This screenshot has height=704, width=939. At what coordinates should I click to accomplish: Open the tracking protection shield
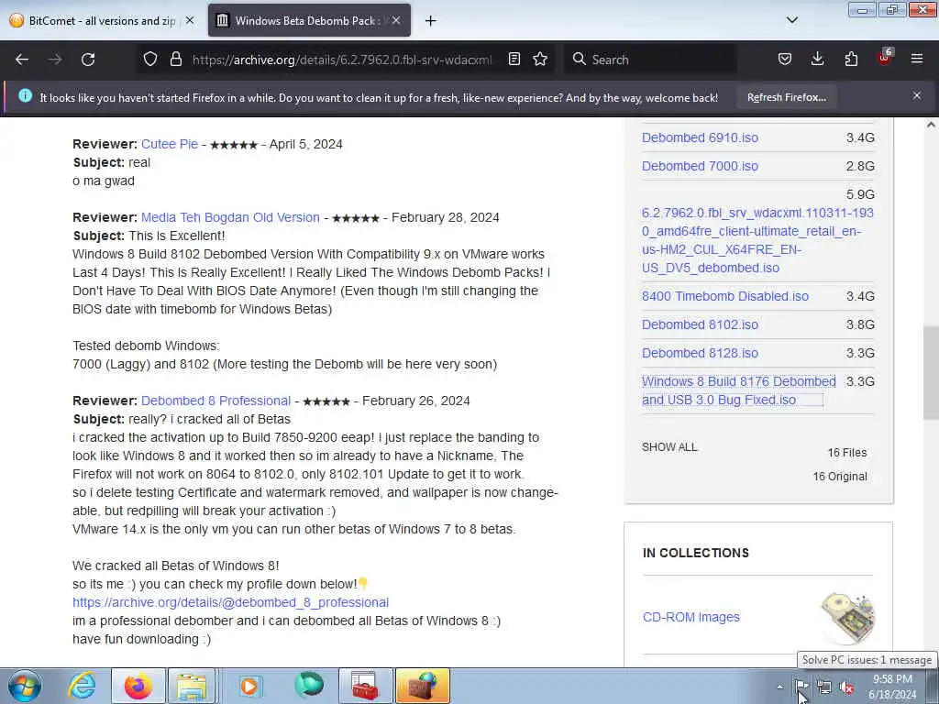pos(150,60)
